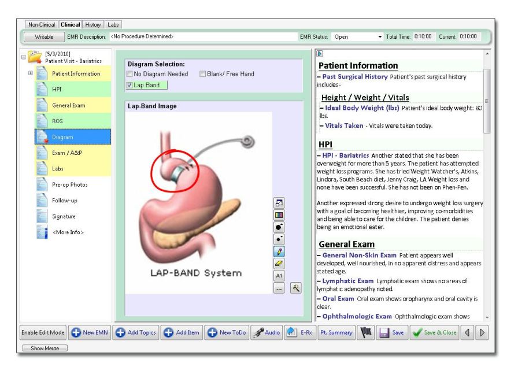This screenshot has height=389, width=518.
Task: Select the eraser tool next to the Lap-Band image
Action: 279,264
